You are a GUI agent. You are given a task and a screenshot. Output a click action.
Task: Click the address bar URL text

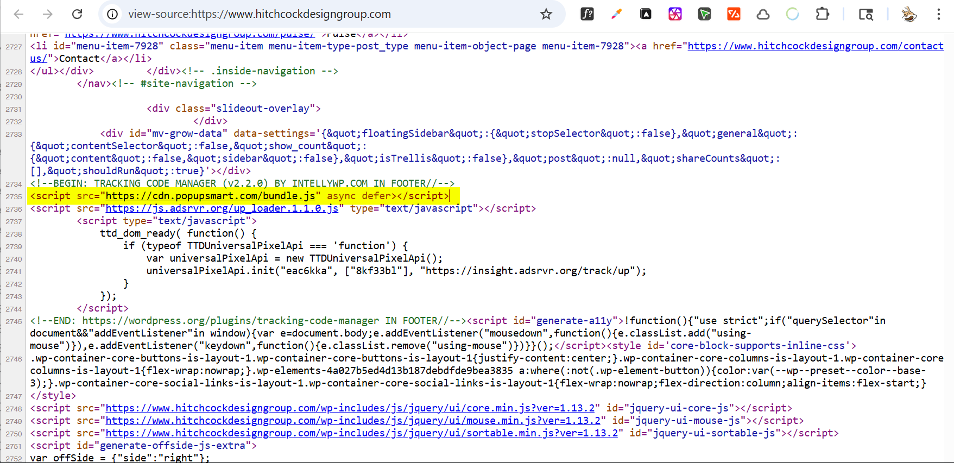[x=260, y=14]
